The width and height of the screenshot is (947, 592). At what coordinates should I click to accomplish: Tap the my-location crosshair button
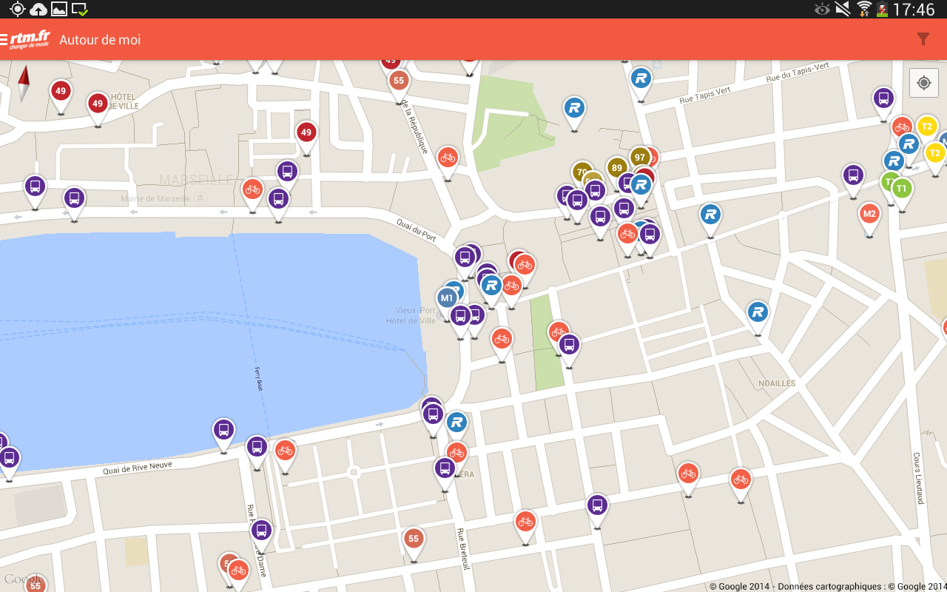coord(923,83)
